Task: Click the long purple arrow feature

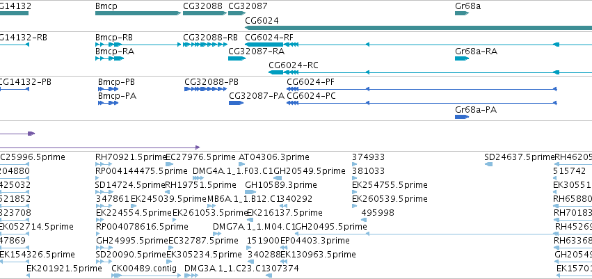Action: pyautogui.click(x=99, y=148)
